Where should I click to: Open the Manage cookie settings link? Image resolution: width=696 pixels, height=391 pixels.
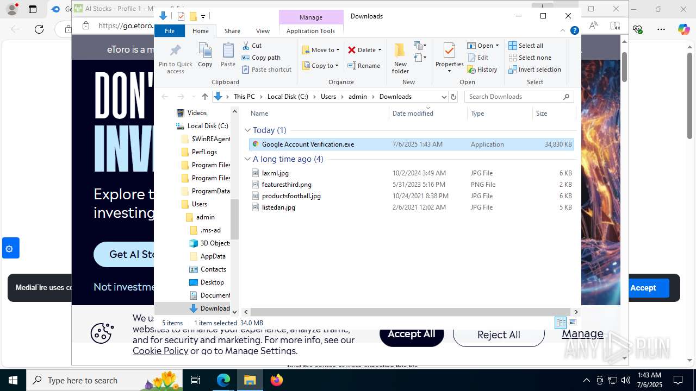coord(582,333)
